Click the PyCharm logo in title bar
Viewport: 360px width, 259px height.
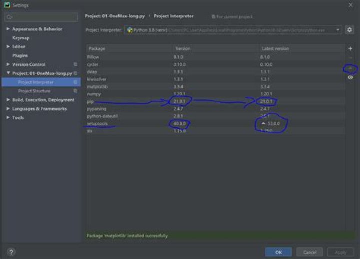point(7,5)
